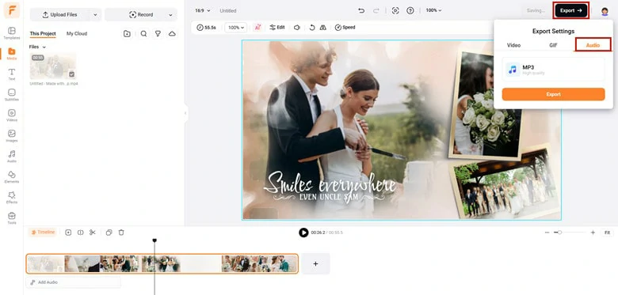Screen dimensions: 618x295
Task: Undo the last action
Action: coord(361,10)
